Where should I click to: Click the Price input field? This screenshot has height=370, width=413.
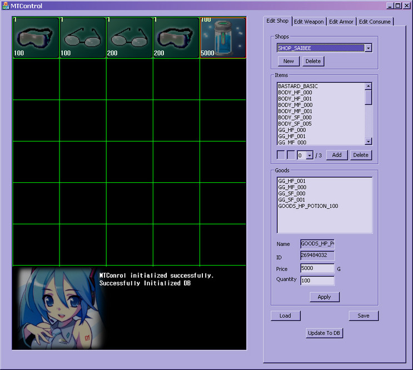317,268
